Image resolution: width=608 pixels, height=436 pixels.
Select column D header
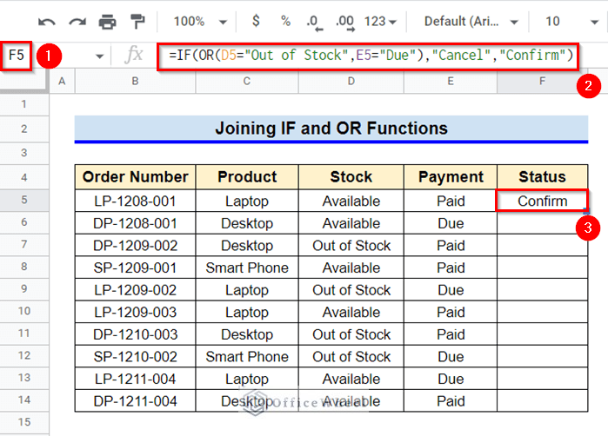coord(351,82)
